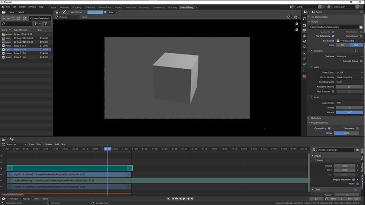Screen dimensions: 365x205
Task: Enable the Cache Result checkbox
Action: click(361, 36)
